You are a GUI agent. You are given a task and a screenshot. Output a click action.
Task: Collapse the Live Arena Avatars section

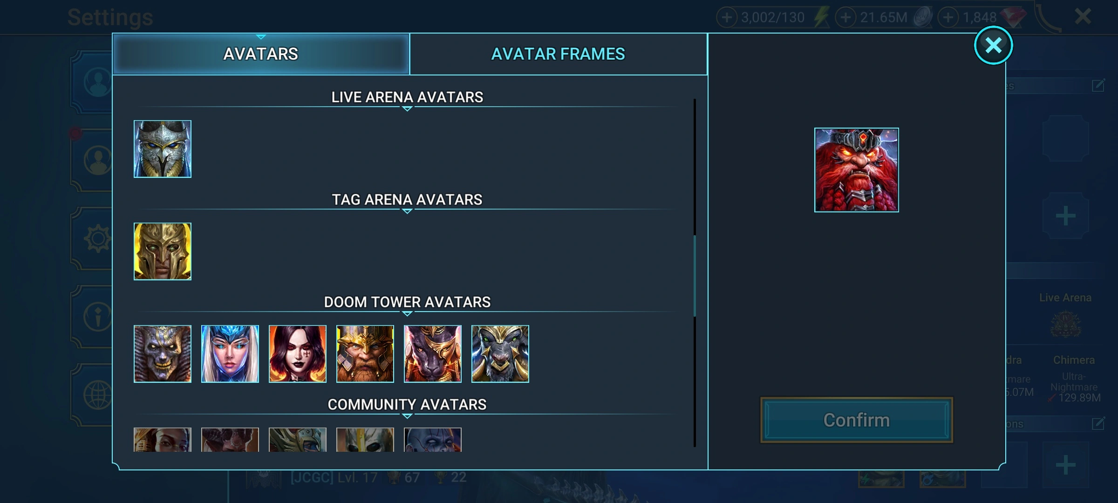click(x=407, y=98)
